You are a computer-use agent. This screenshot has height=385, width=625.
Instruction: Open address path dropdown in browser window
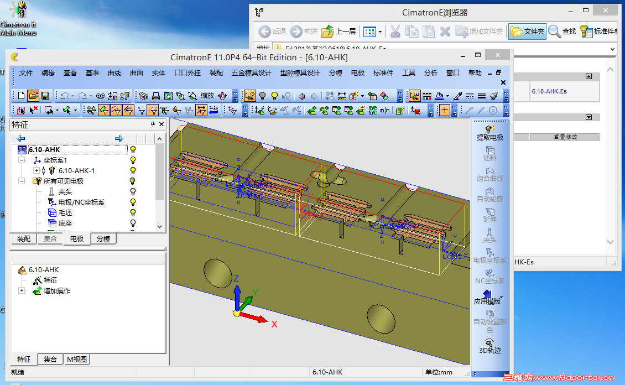(x=612, y=49)
